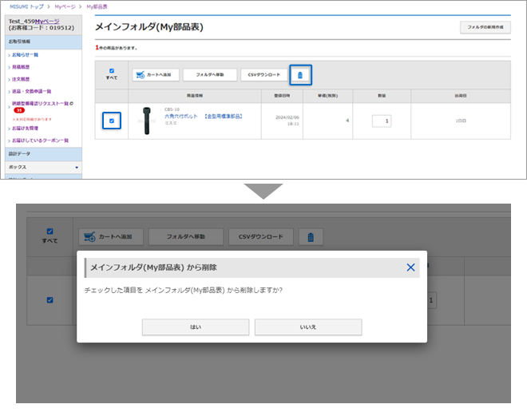This screenshot has width=527, height=416.
Task: Open 注文履歴 from the sidebar
Action: pyautogui.click(x=21, y=79)
